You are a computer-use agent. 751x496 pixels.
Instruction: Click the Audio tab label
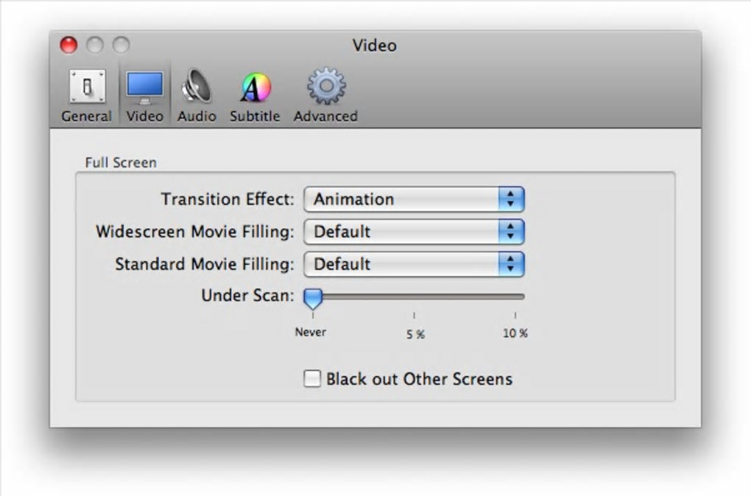pyautogui.click(x=197, y=116)
